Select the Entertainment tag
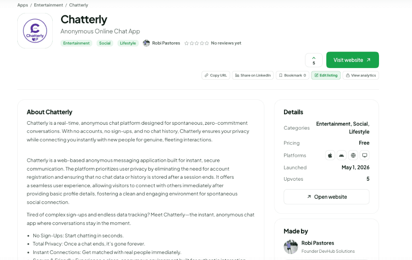The image size is (412, 260). tap(76, 43)
